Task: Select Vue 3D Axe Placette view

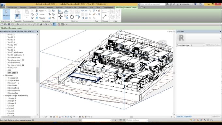Action: [x=15, y=52]
